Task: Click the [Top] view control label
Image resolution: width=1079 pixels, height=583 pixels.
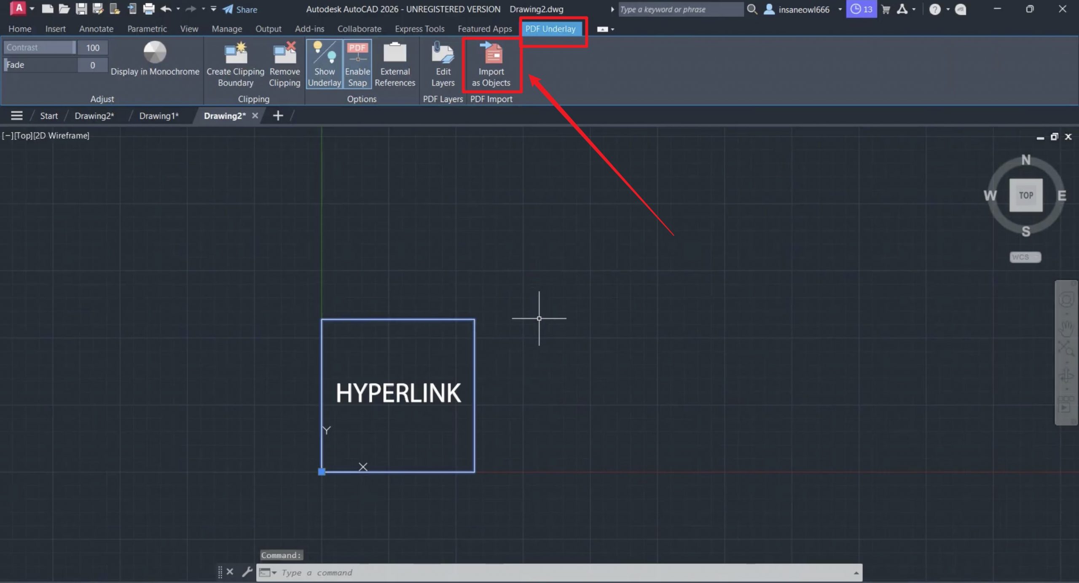Action: coord(23,136)
